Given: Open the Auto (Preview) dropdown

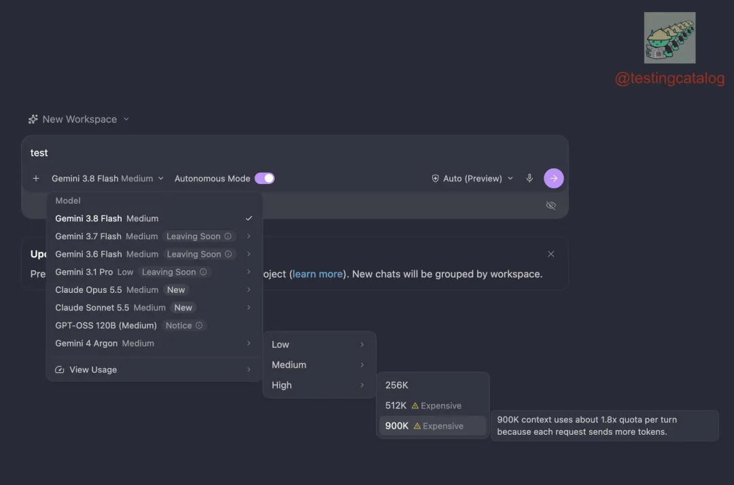Looking at the screenshot, I should (x=472, y=178).
